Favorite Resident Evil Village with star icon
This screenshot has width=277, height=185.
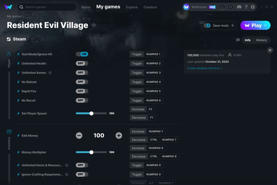tap(94, 25)
